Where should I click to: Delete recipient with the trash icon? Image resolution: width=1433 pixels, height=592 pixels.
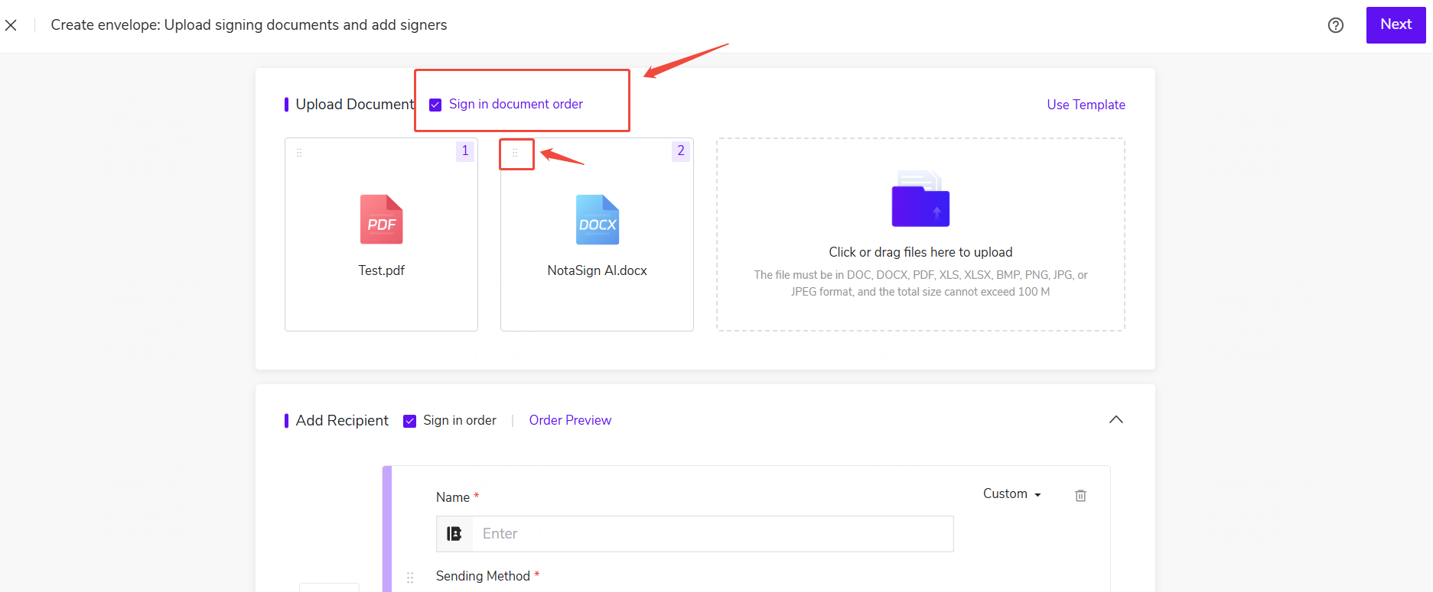point(1080,495)
